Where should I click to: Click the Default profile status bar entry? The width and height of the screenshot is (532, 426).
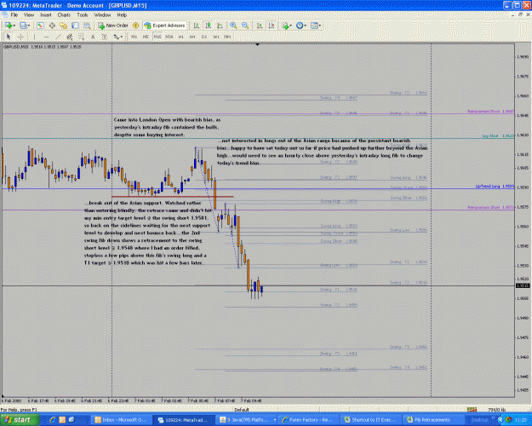coord(242,410)
